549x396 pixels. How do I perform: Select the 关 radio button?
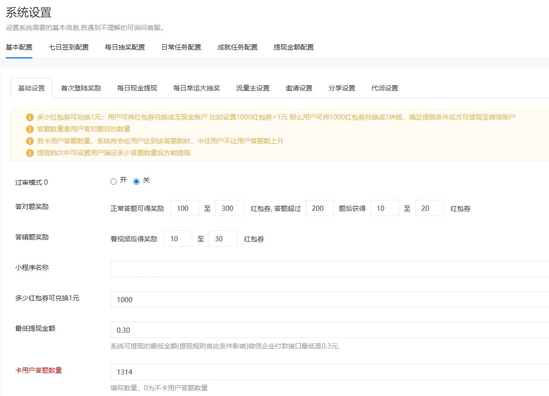tap(137, 181)
